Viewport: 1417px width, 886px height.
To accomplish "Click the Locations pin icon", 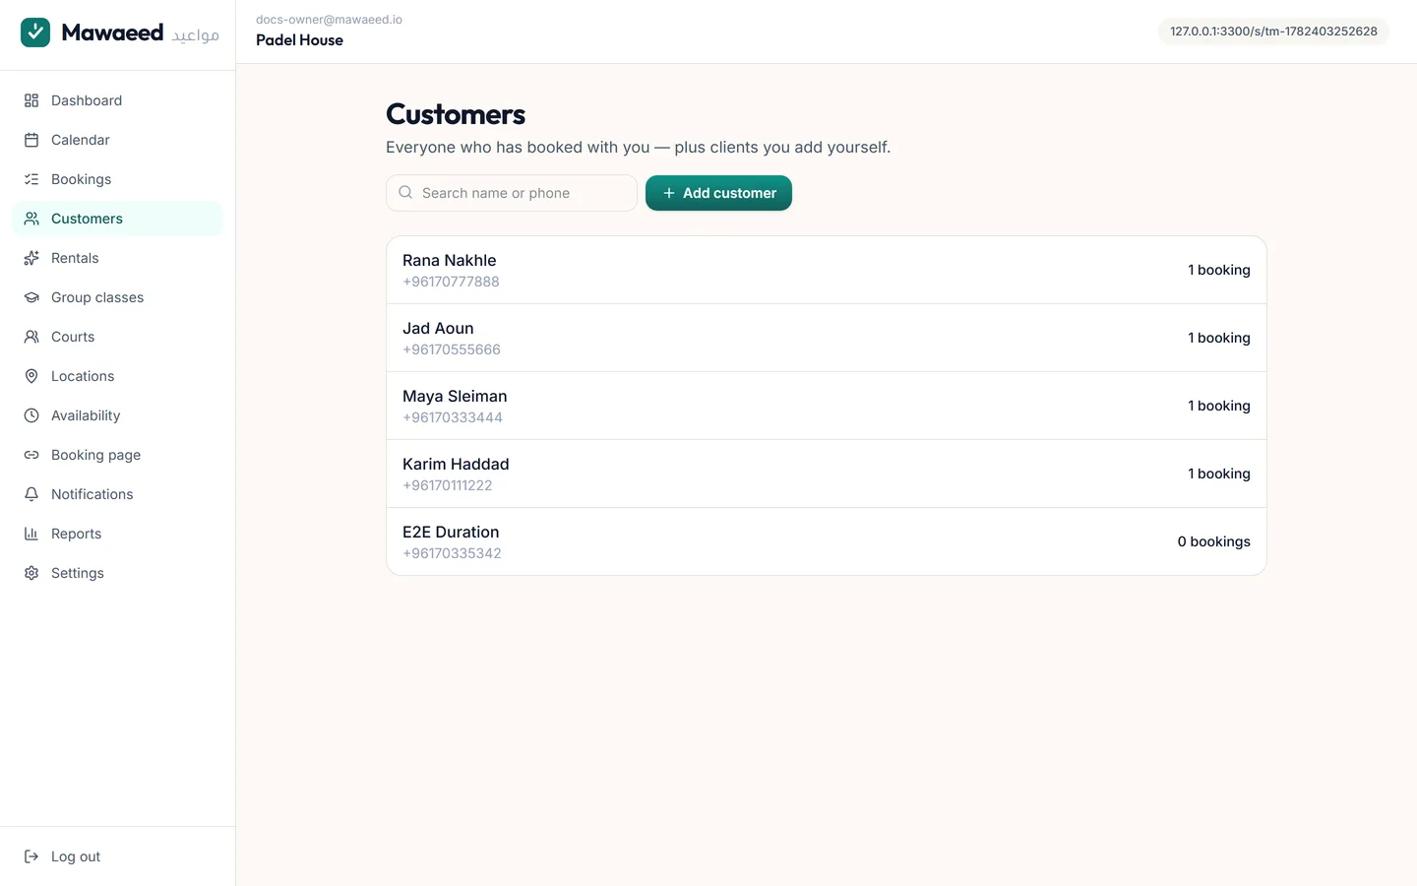I will click(31, 376).
